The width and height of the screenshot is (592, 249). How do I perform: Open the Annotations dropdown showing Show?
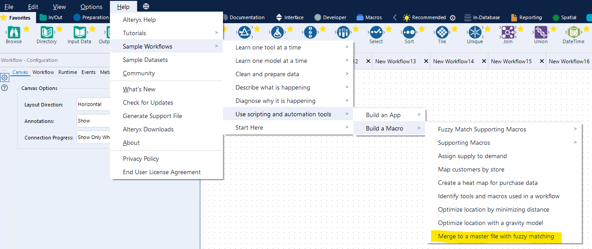[x=93, y=121]
